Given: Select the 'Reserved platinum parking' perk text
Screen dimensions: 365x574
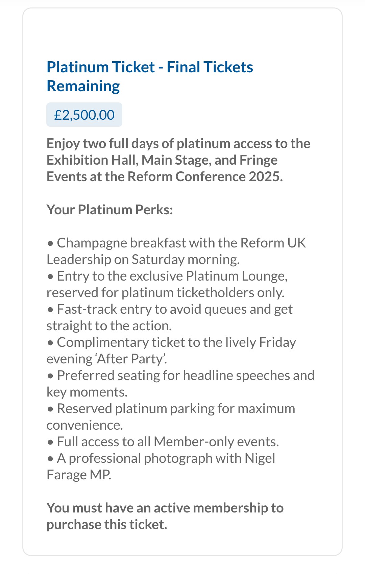Looking at the screenshot, I should [136, 409].
